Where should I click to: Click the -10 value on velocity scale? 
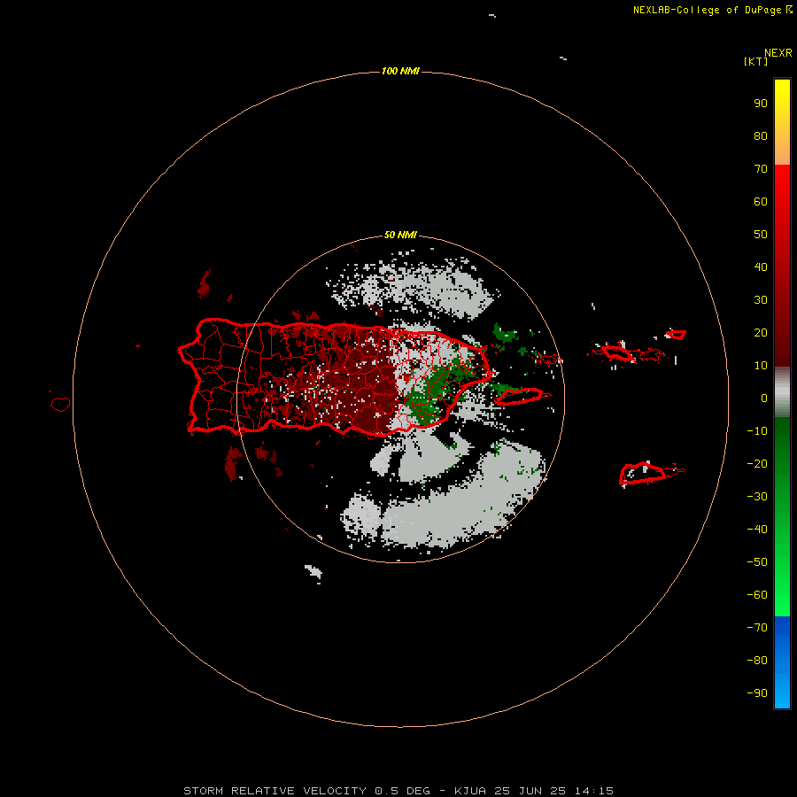pyautogui.click(x=757, y=431)
